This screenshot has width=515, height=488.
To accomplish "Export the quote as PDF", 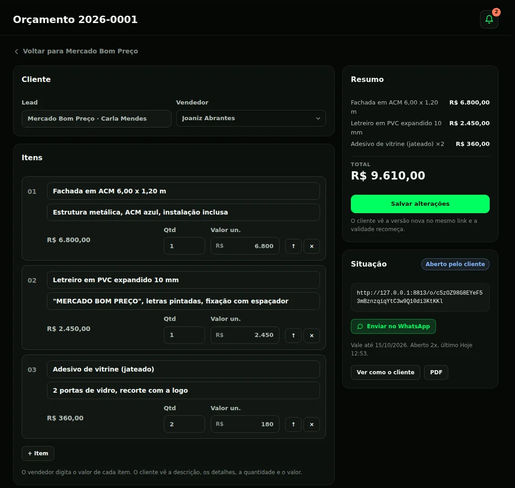I will (x=436, y=372).
